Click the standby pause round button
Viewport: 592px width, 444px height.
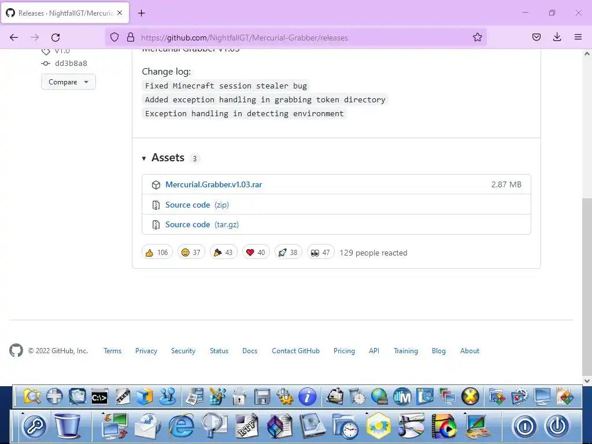click(x=524, y=426)
